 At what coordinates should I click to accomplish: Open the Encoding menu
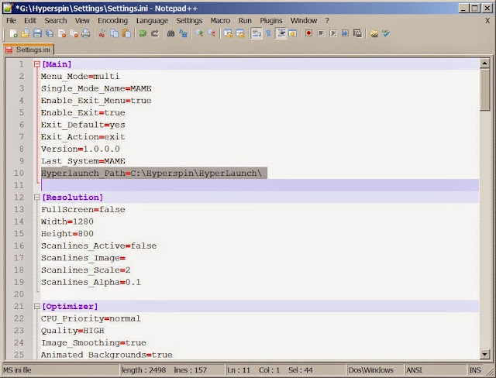click(112, 21)
